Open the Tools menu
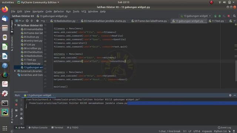This screenshot has height=133, width=237. [x=76, y=11]
